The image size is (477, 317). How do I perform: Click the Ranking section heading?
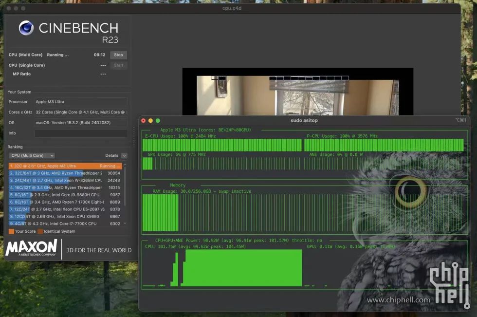tap(15, 147)
